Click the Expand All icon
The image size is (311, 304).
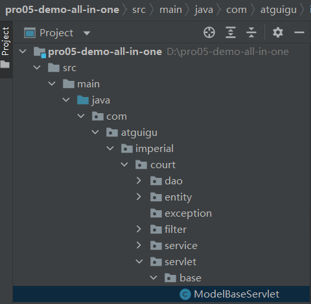(x=231, y=32)
